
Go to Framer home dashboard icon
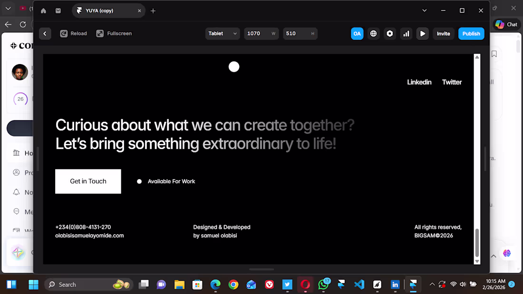(43, 10)
